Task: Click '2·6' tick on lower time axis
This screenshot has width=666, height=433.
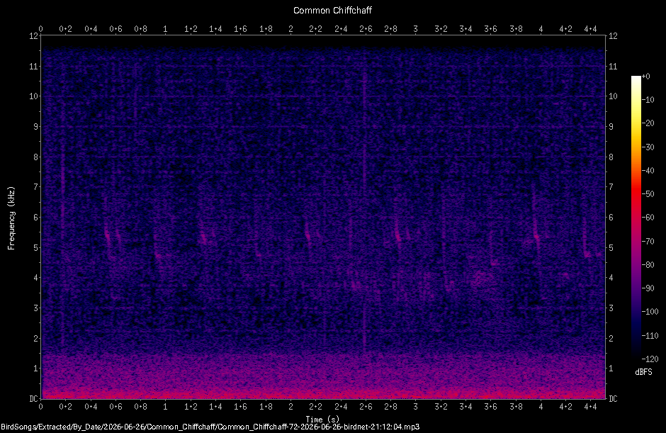Action: pos(366,407)
